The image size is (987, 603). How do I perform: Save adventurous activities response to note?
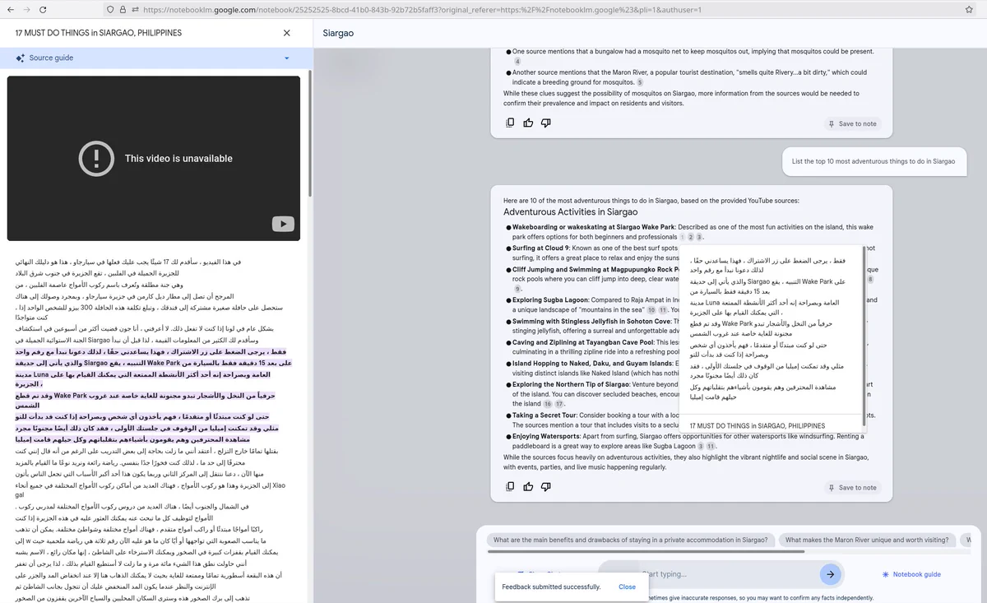(x=853, y=487)
